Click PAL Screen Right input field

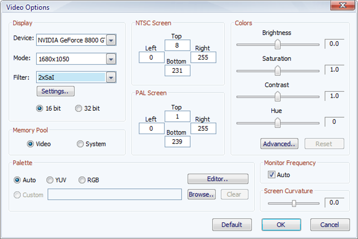point(203,128)
